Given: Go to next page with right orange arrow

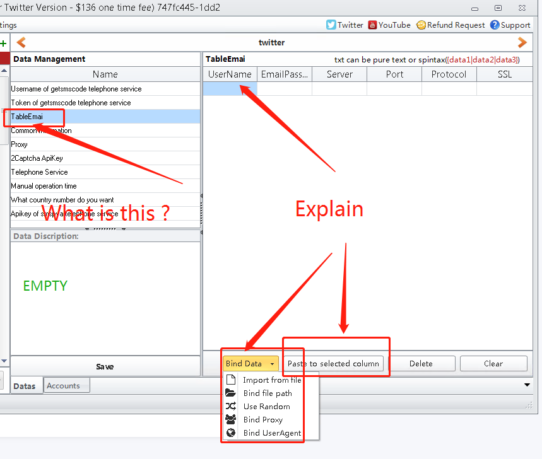Looking at the screenshot, I should [522, 43].
